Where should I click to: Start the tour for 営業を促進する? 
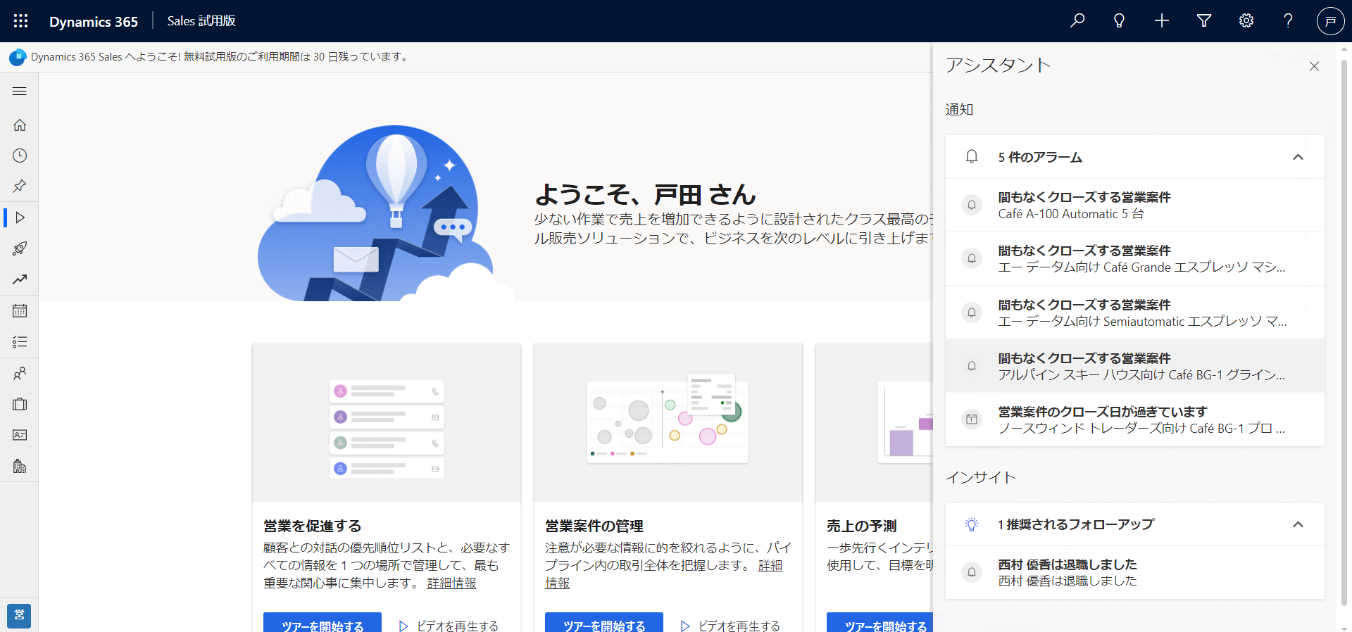pos(323,622)
